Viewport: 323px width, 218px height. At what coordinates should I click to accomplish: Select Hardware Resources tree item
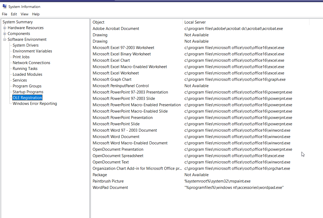(x=25, y=28)
